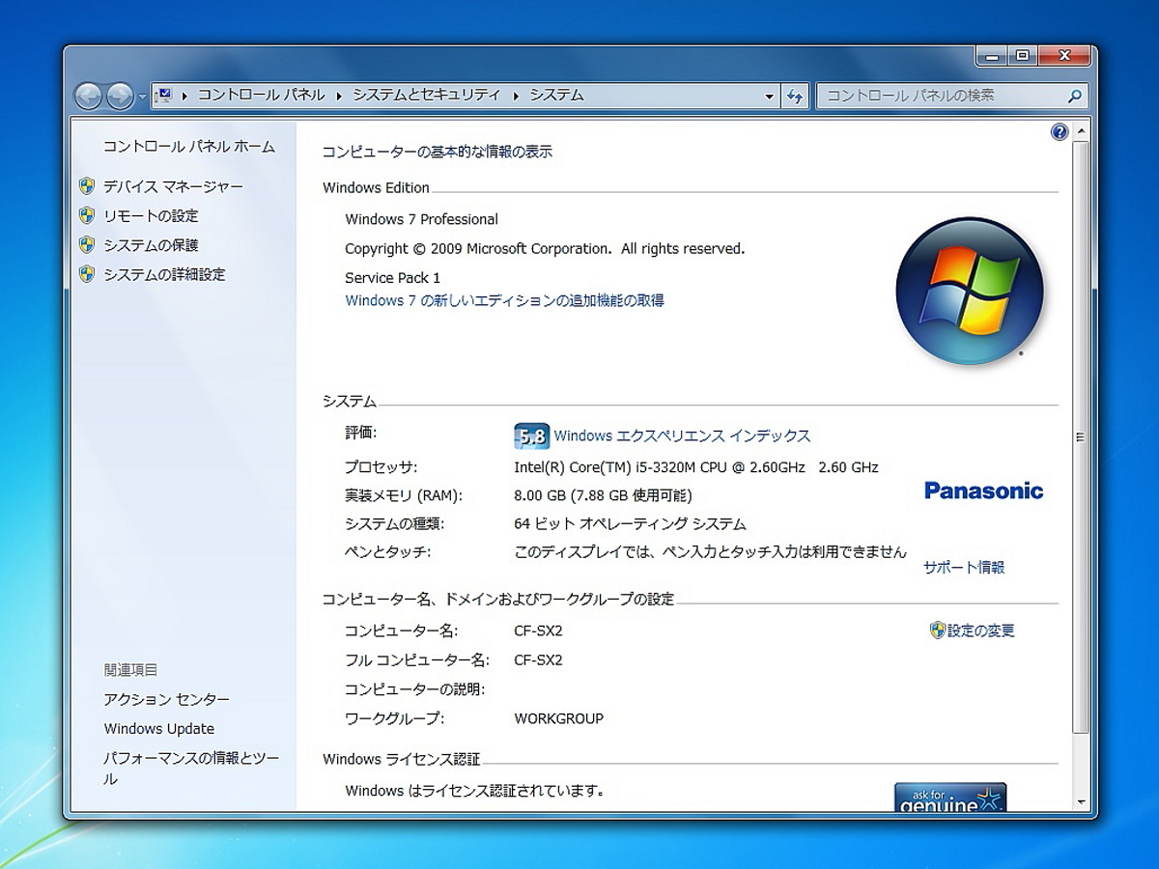Open recent pages dropdown beside nav arrows
This screenshot has height=869, width=1159.
pyautogui.click(x=142, y=97)
